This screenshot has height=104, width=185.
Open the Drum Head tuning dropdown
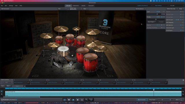pos(151,22)
